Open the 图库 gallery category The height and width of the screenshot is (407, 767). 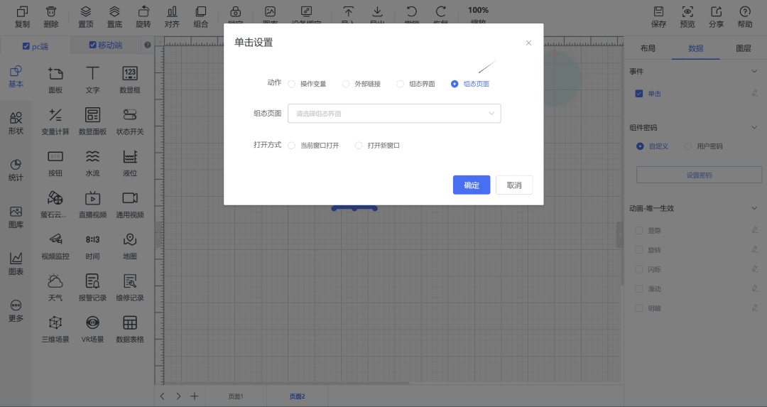tap(16, 217)
